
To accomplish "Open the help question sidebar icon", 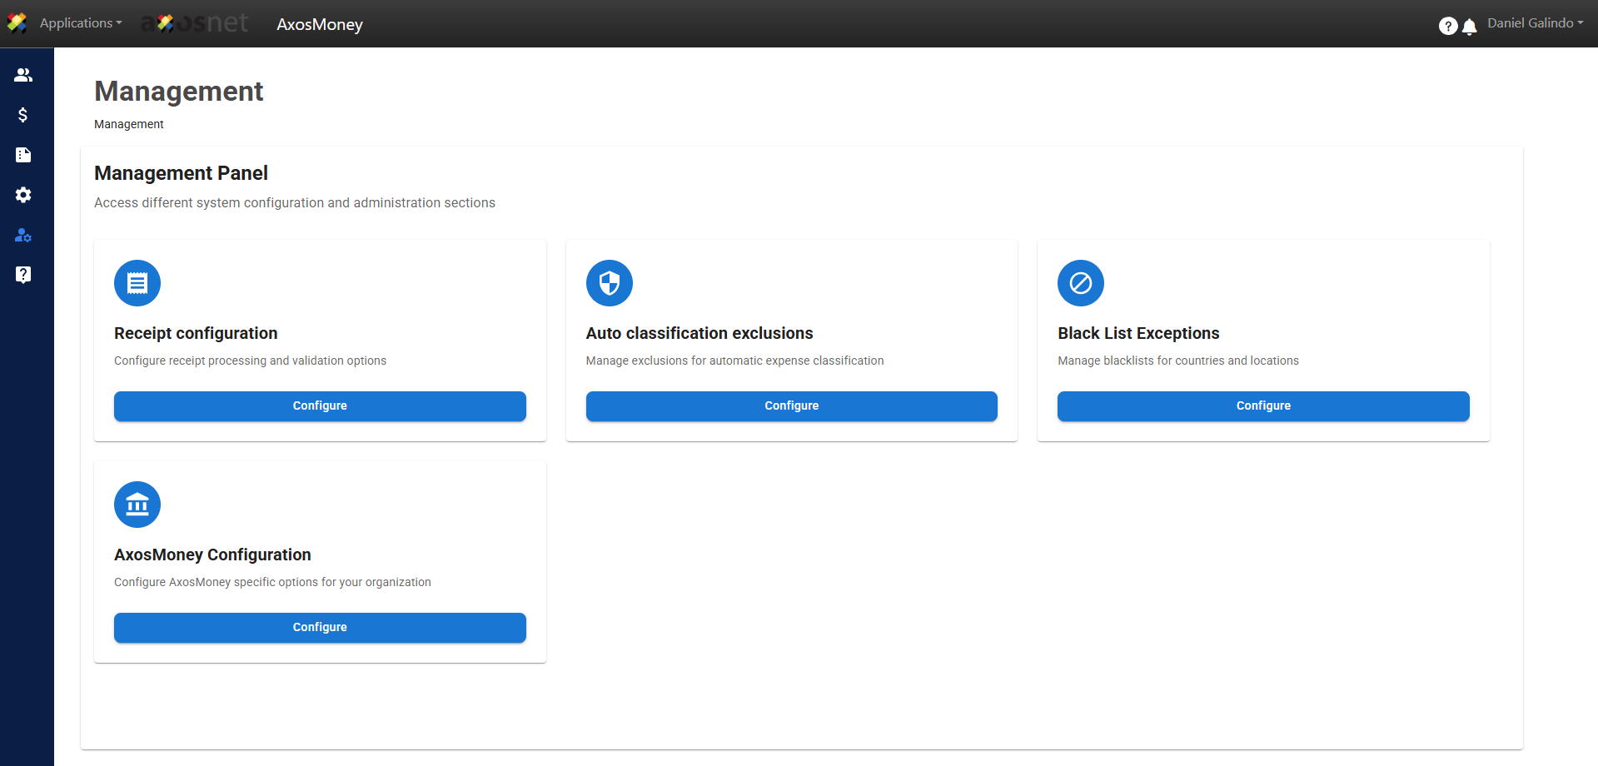I will 23,275.
